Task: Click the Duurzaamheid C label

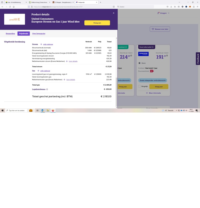Action: (x=152, y=71)
